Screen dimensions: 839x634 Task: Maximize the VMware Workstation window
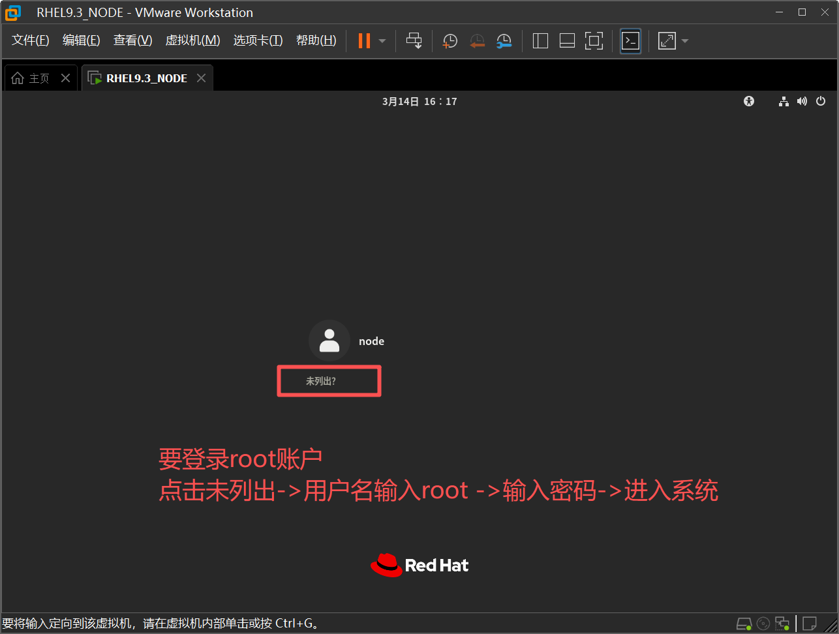(x=802, y=12)
